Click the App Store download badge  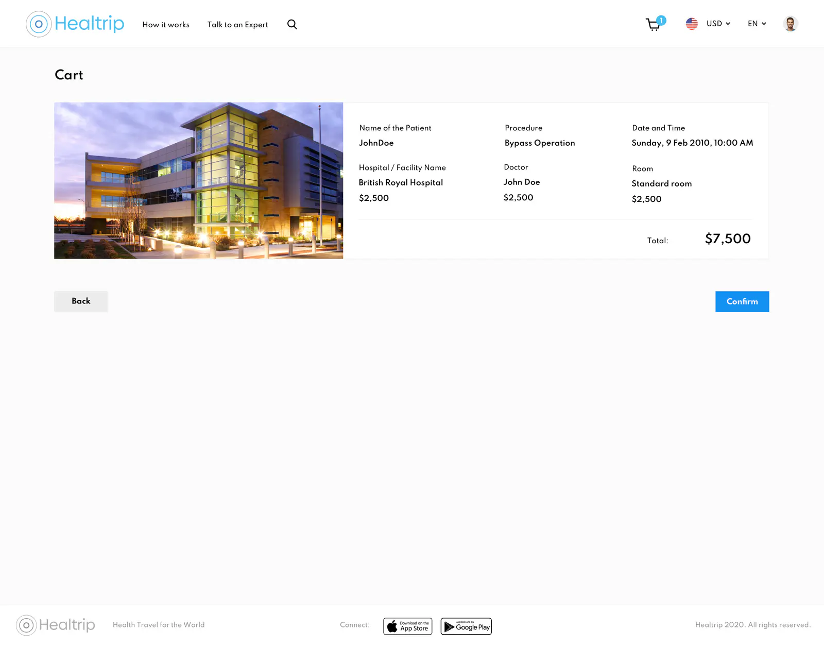point(408,626)
